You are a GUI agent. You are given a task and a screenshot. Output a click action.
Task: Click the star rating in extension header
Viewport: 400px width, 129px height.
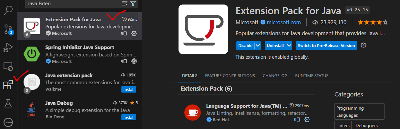[x=372, y=23]
